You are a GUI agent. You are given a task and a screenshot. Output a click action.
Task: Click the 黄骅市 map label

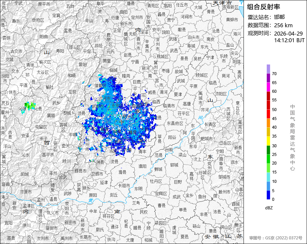[232, 20]
